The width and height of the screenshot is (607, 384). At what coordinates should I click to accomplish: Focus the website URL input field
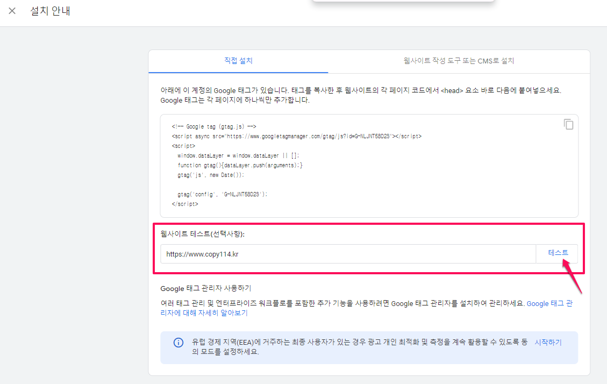[x=348, y=254]
